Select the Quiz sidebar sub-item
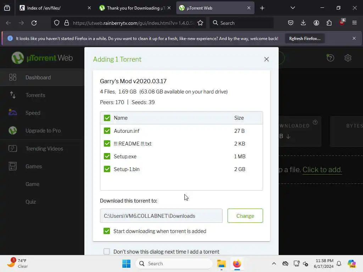Image resolution: width=363 pixels, height=272 pixels. (x=30, y=202)
